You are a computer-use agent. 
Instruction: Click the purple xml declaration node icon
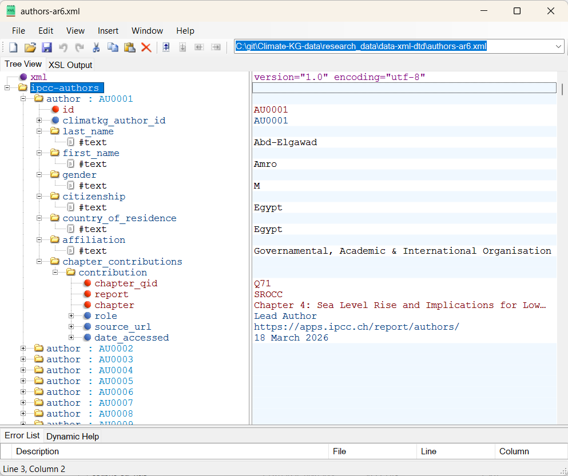tap(23, 77)
